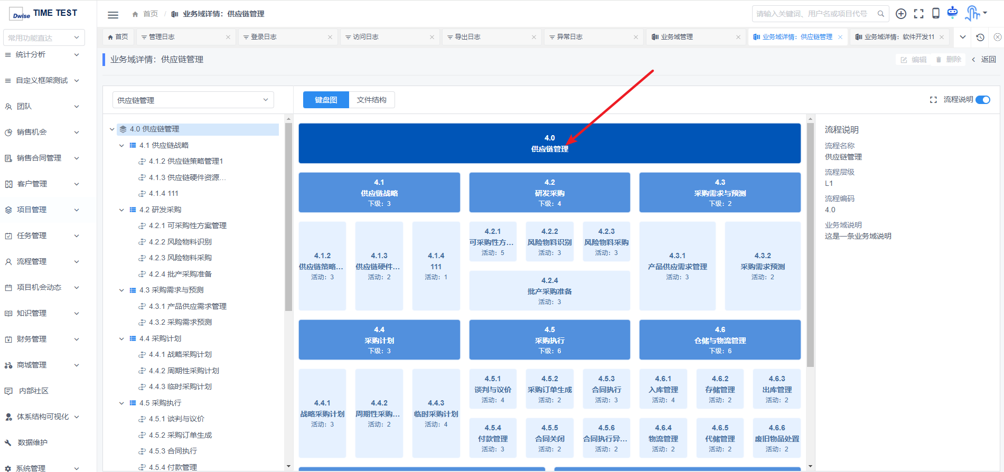Click the circled plus quick-add icon
The image size is (1004, 472).
pos(901,14)
